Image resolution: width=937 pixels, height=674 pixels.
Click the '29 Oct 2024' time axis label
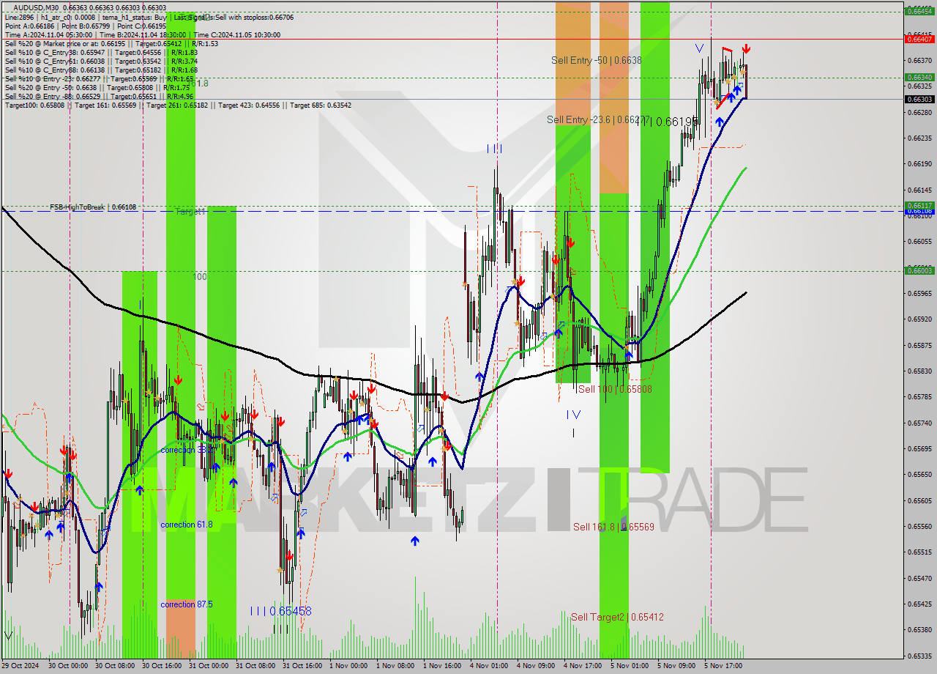coord(21,666)
